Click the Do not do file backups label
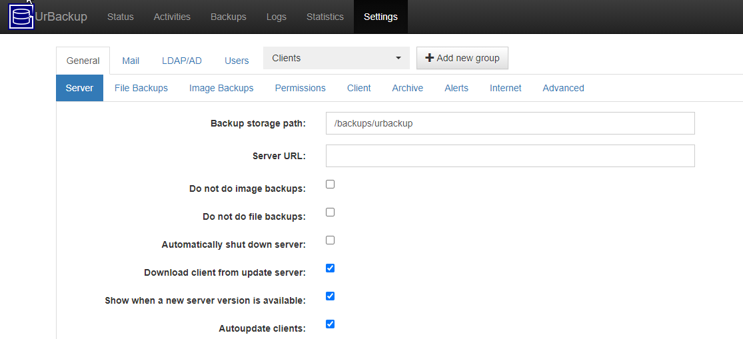The height and width of the screenshot is (339, 743). [x=255, y=217]
